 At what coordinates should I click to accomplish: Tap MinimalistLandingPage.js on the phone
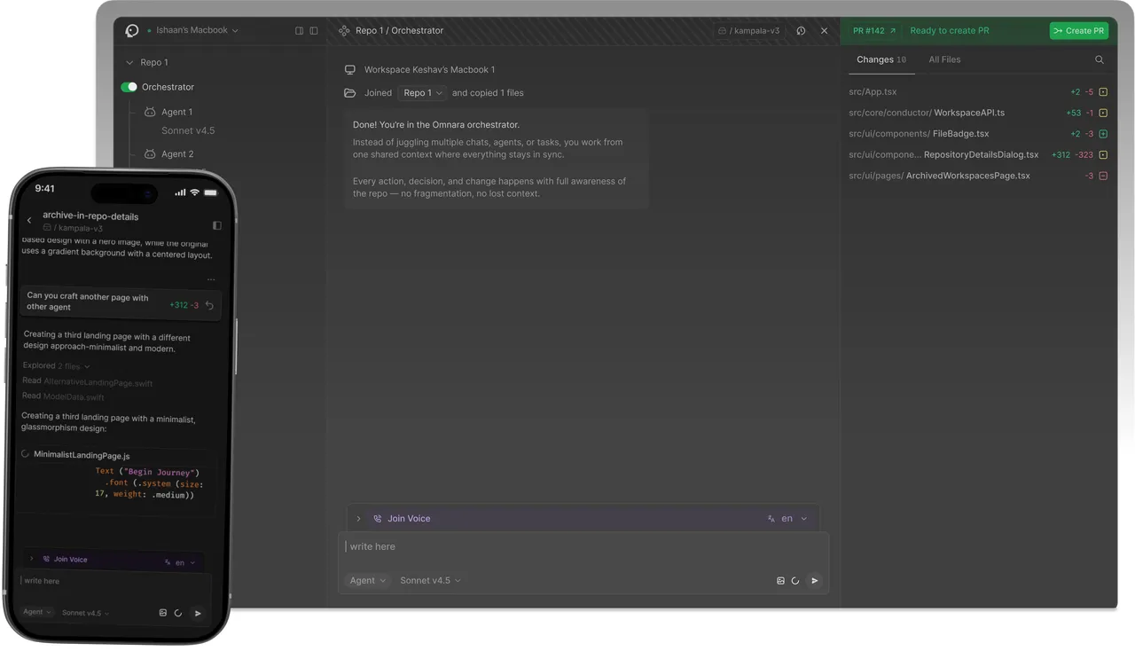pos(82,455)
